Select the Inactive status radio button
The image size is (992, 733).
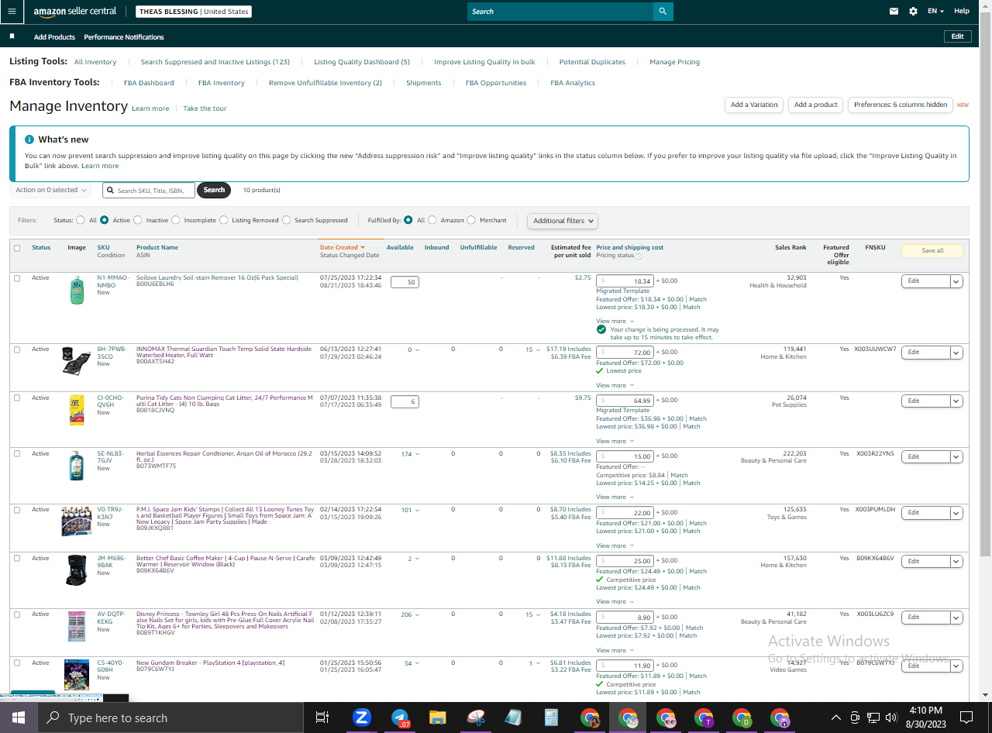[x=138, y=220]
